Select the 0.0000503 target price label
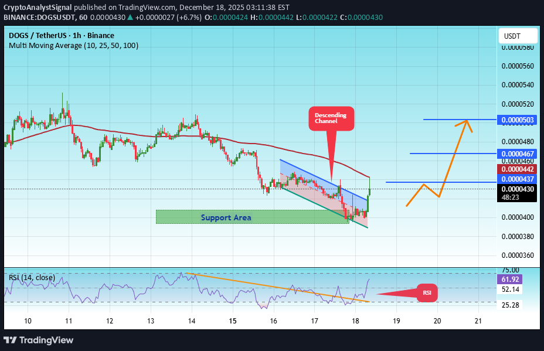544x351 pixels. click(517, 120)
